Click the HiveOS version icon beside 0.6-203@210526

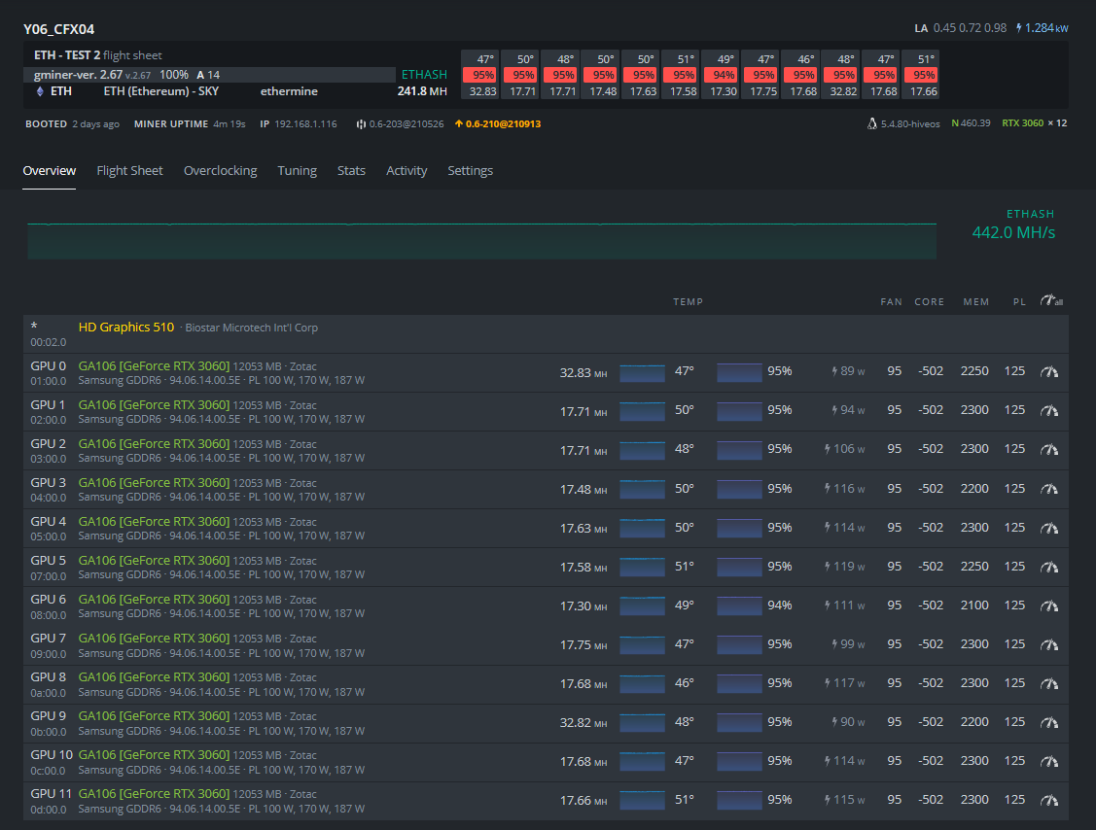coord(361,124)
